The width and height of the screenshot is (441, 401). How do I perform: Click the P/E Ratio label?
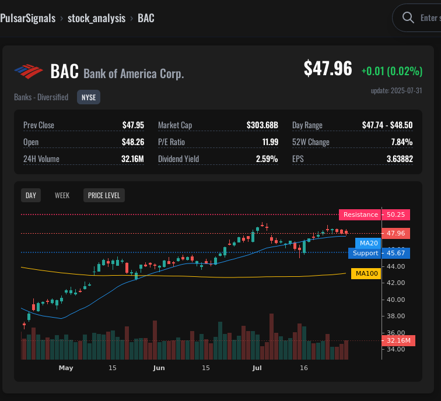coord(171,142)
